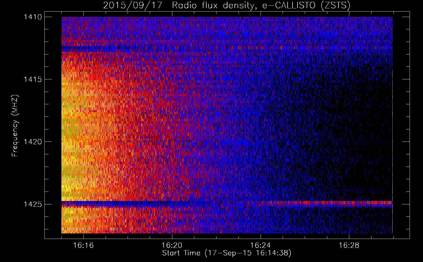Click the 1420 frequency axis label
This screenshot has height=262, width=423.
pos(33,142)
